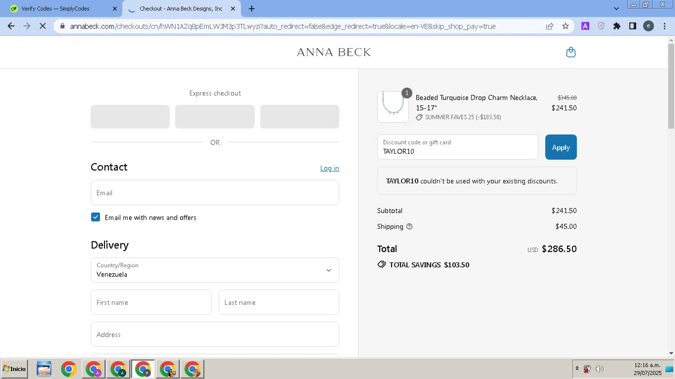The width and height of the screenshot is (675, 379).
Task: Open the shopping bag cart icon
Action: click(571, 52)
